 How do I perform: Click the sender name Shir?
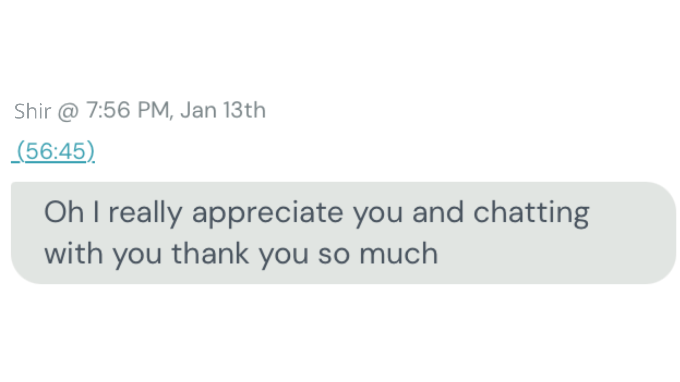tap(33, 111)
